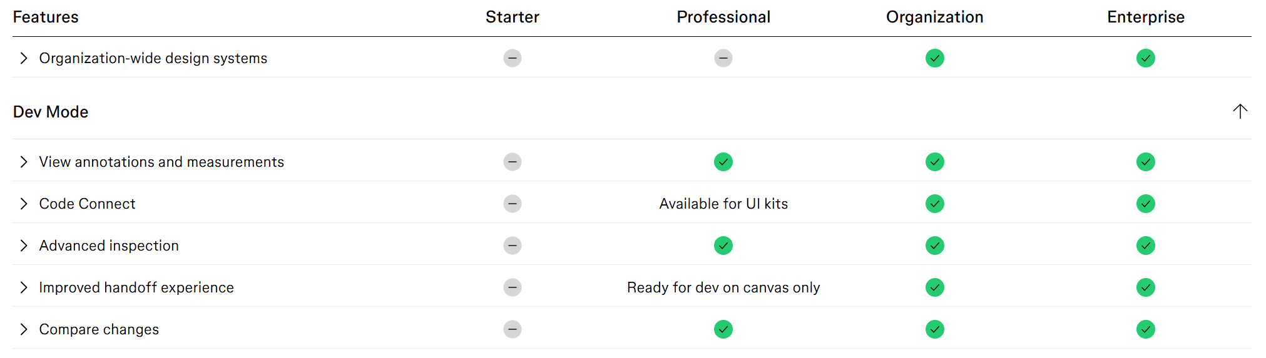Expand the Compare changes chevron

[x=24, y=329]
